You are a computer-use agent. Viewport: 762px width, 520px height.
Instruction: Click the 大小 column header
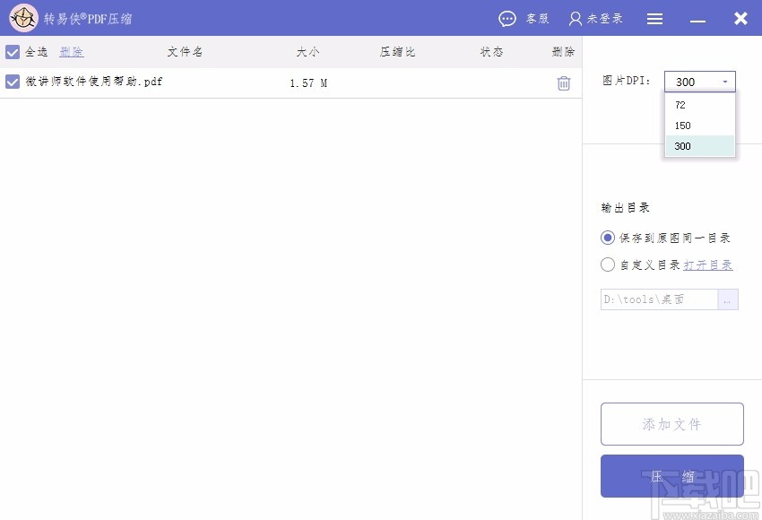pos(307,52)
